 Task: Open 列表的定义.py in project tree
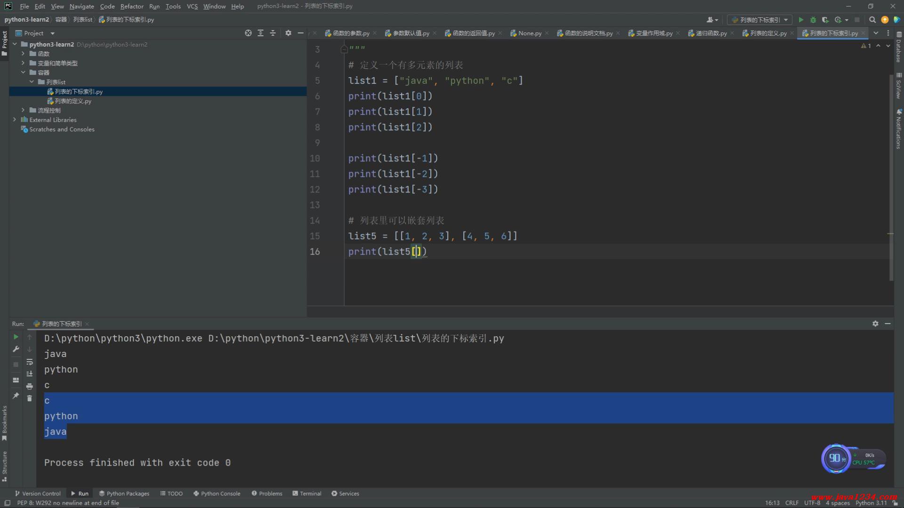[73, 101]
